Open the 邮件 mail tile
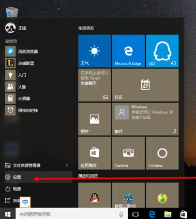 (145, 119)
